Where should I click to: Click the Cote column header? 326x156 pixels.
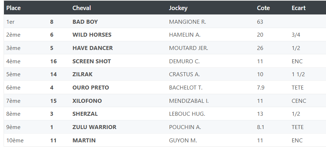(x=263, y=8)
